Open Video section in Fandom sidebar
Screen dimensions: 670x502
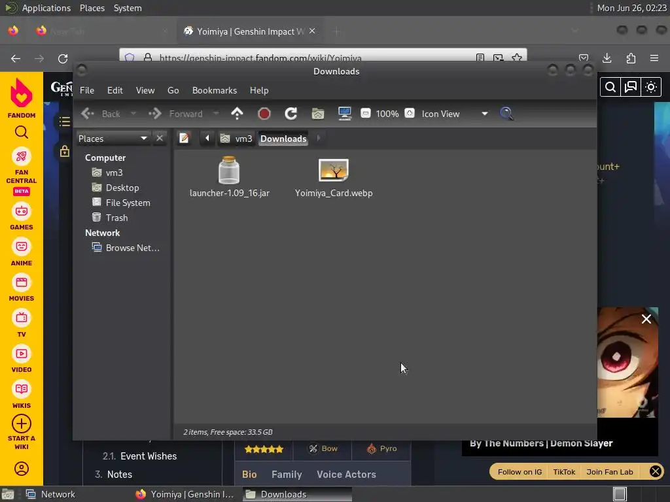[22, 360]
